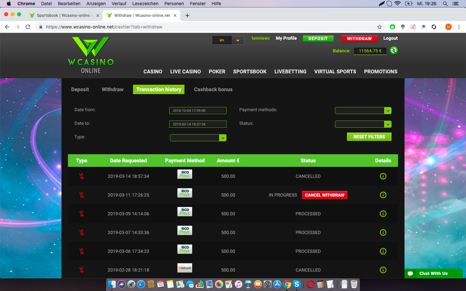The width and height of the screenshot is (466, 291).
Task: Open the App Store from the dock
Action: tap(277, 284)
